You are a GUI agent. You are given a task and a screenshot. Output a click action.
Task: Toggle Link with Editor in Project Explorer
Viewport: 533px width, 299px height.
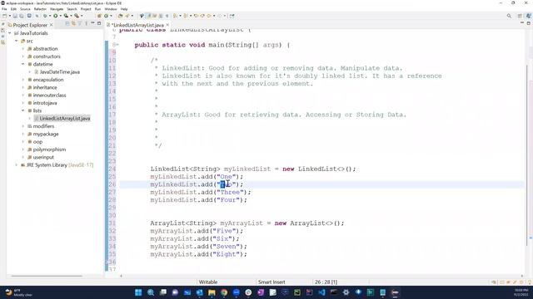pyautogui.click(x=73, y=24)
